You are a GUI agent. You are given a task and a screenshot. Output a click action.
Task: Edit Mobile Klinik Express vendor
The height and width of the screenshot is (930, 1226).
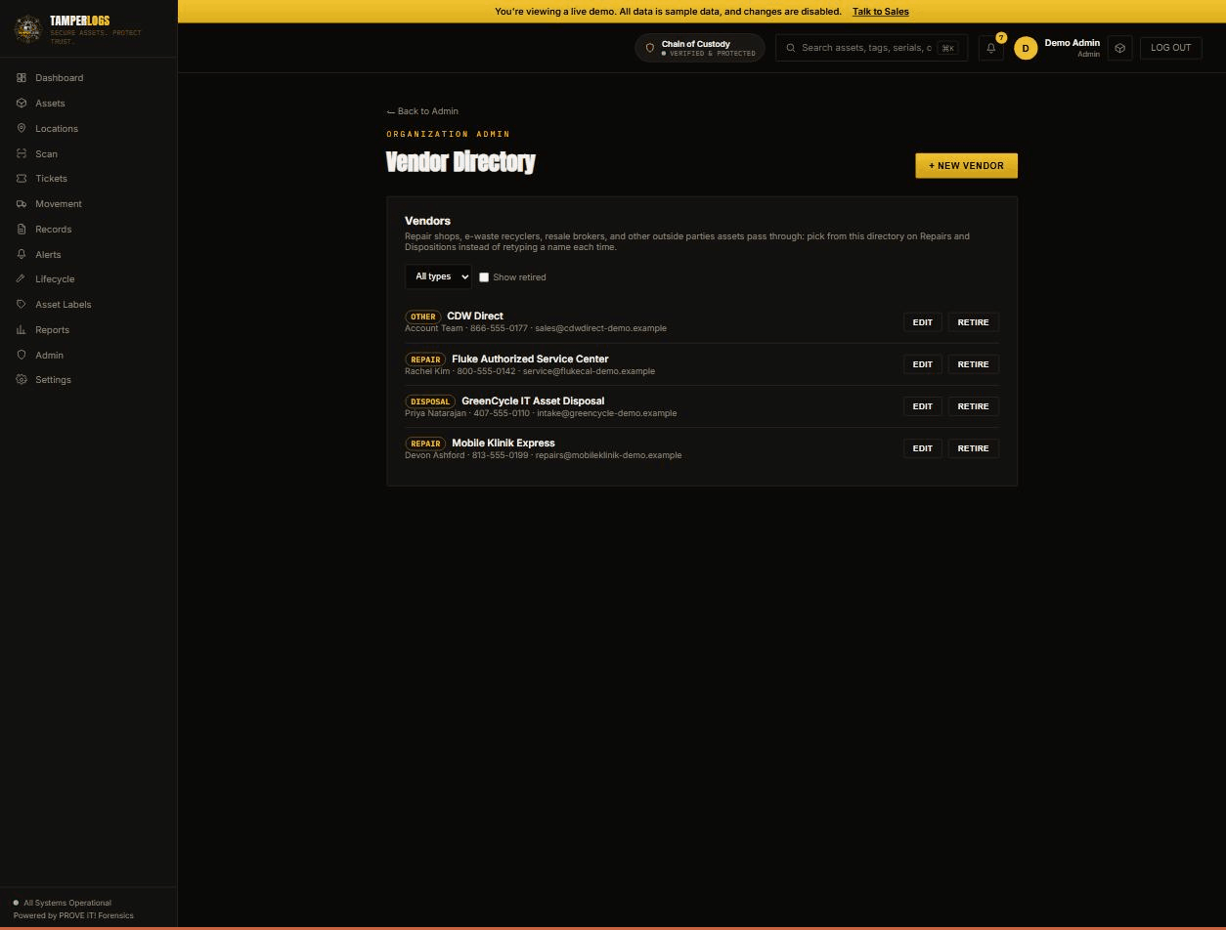click(x=922, y=448)
